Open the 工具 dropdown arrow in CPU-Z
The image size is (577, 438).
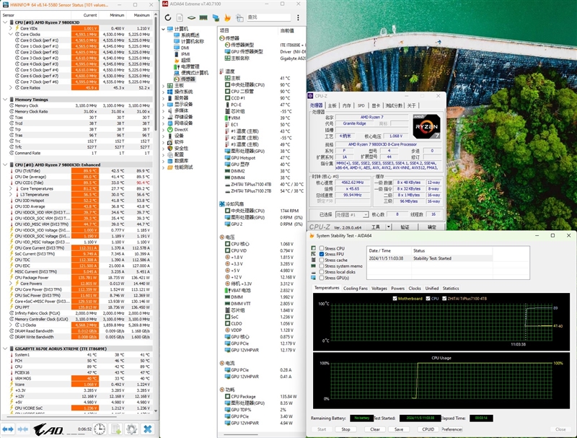tap(388, 227)
